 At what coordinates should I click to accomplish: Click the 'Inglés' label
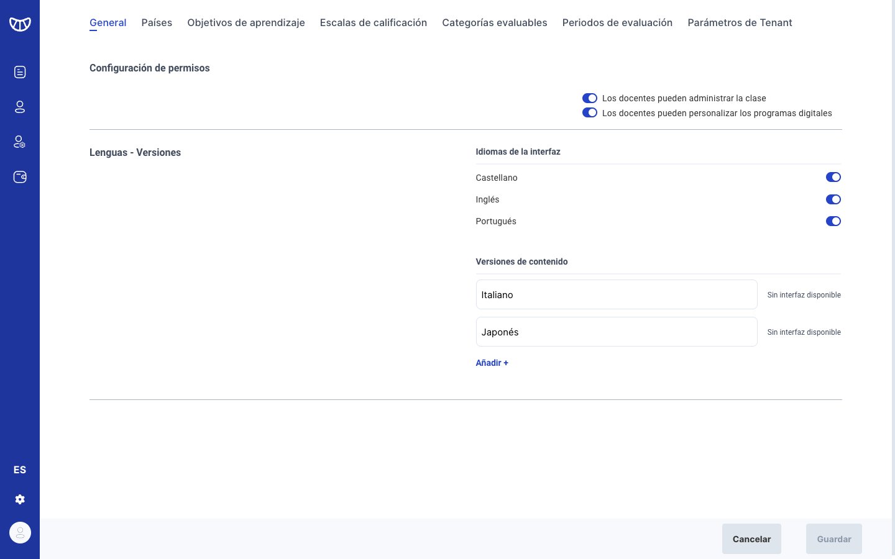(487, 199)
